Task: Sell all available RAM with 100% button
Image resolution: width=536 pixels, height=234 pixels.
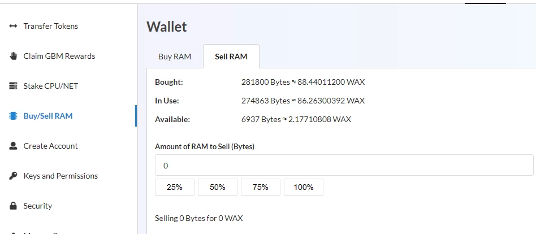Action: 304,187
